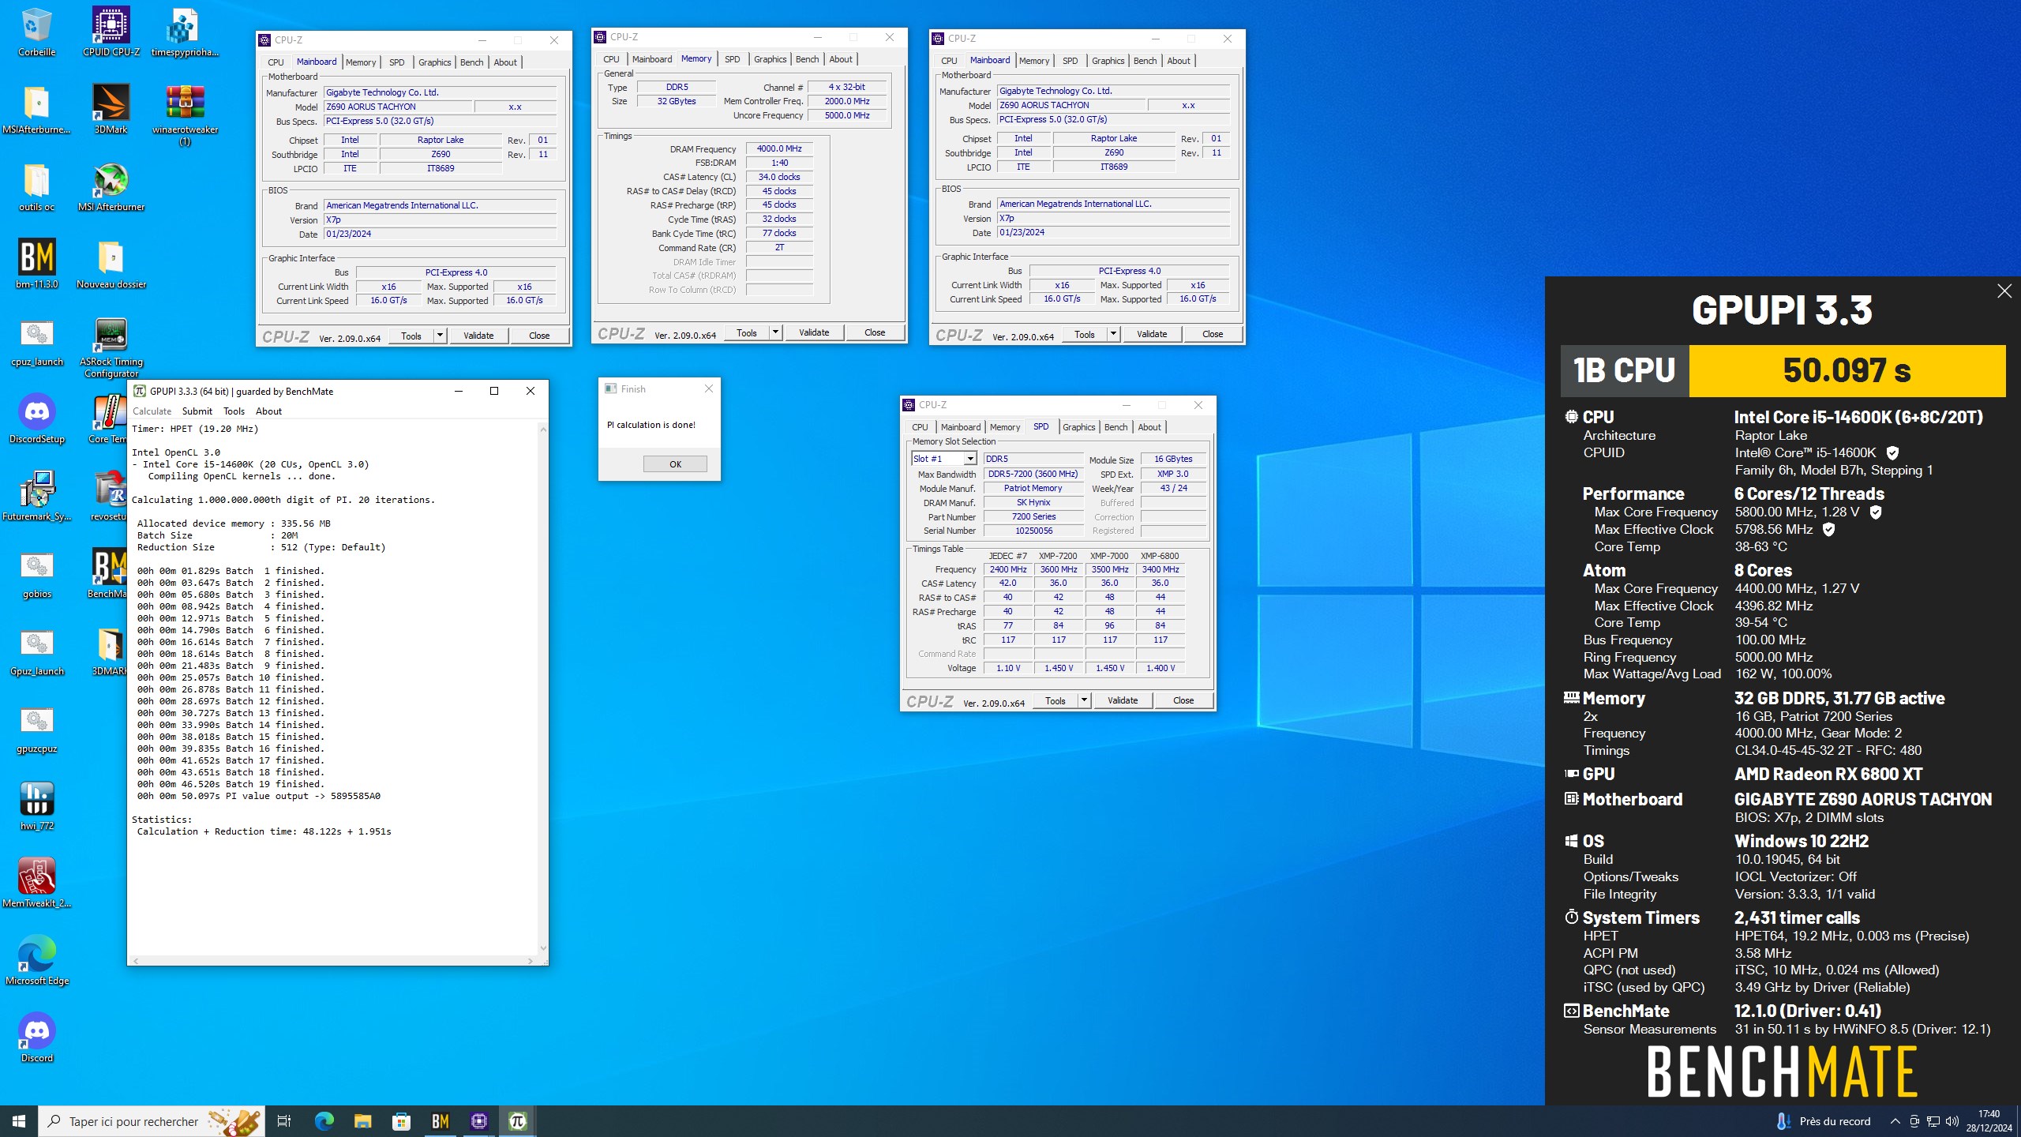Switch to the CPU tab in the CPU-Z SPD window

[x=920, y=427]
